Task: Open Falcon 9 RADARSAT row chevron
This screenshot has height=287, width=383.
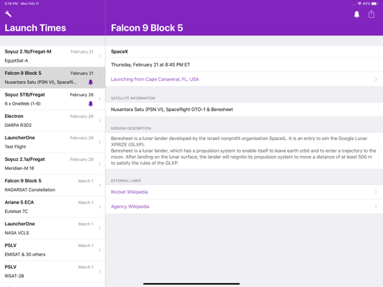Action: [x=100, y=185]
